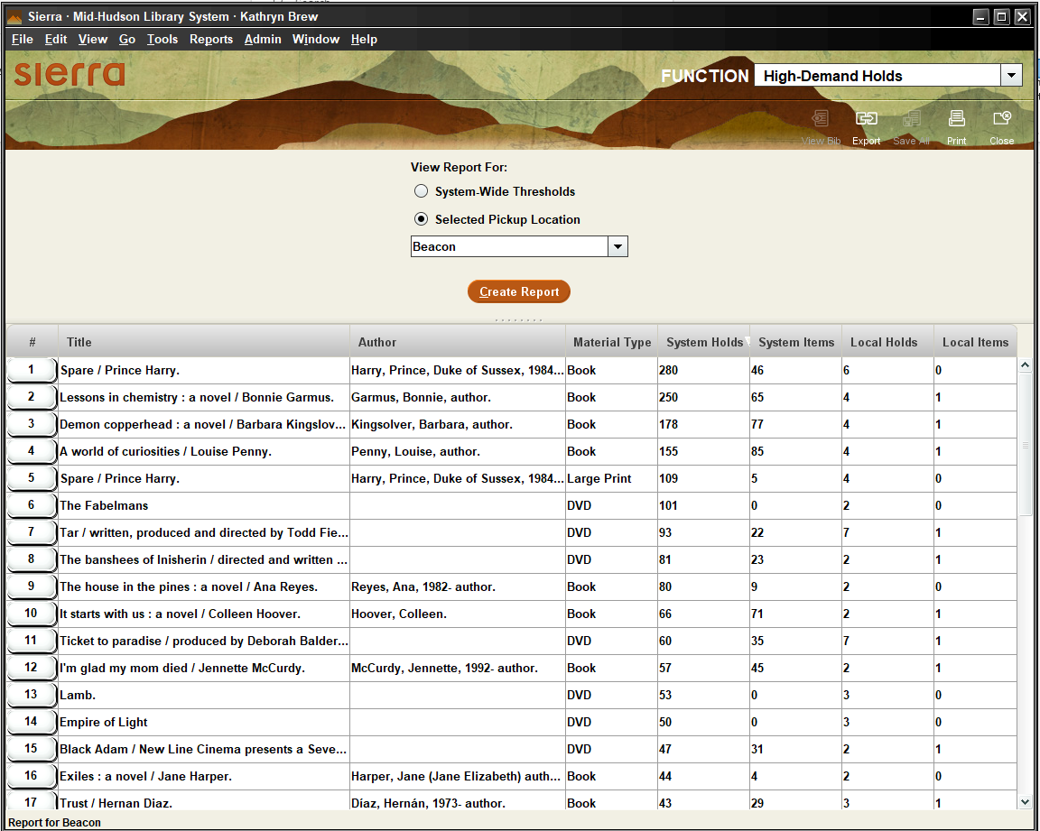Viewport: 1040px width, 831px height.
Task: Select 'The house in the pines' title
Action: 204,586
